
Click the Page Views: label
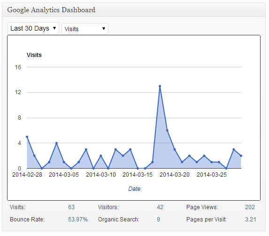click(202, 207)
